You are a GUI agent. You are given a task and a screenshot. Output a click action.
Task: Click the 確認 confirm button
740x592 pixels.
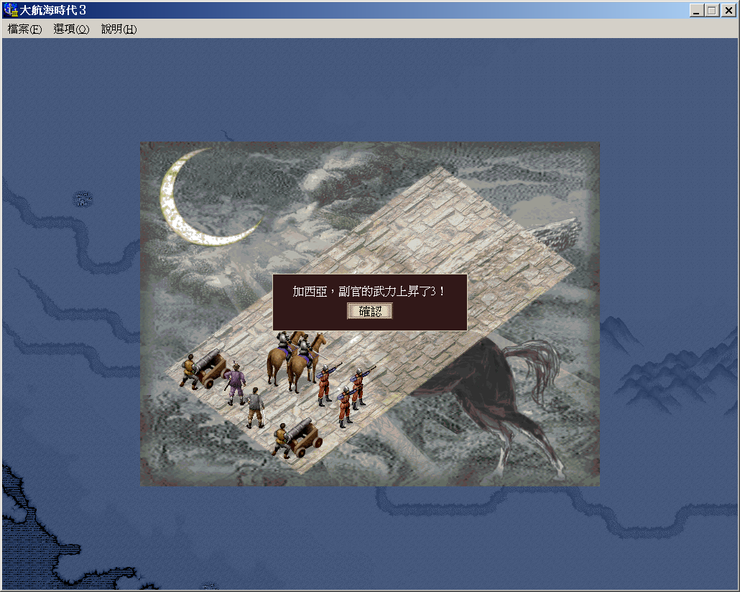tap(369, 311)
